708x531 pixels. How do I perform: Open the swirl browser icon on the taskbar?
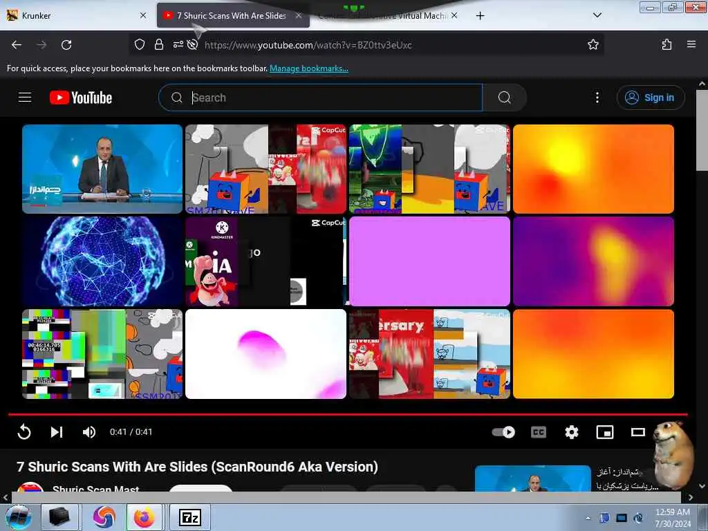[x=104, y=517]
